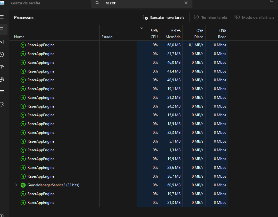
Task: Open the Services puzzle sidebar icon
Action: coord(2,104)
